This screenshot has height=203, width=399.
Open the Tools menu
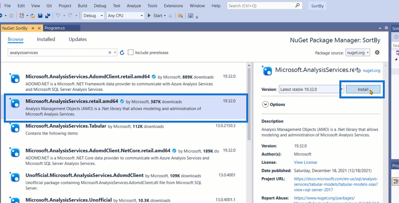point(152,6)
